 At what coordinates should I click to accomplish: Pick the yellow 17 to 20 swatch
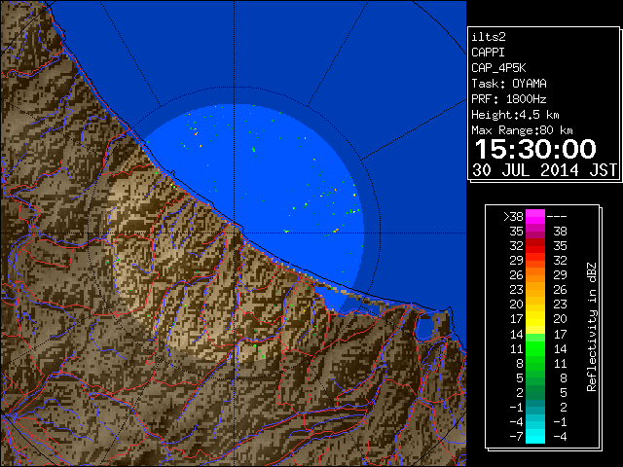[535, 319]
